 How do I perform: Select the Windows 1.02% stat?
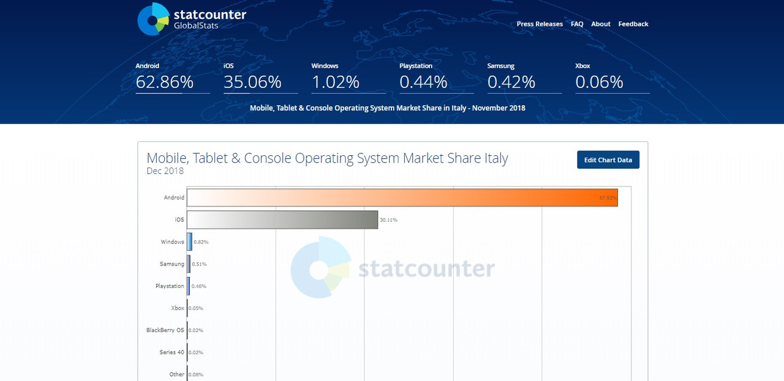349,77
